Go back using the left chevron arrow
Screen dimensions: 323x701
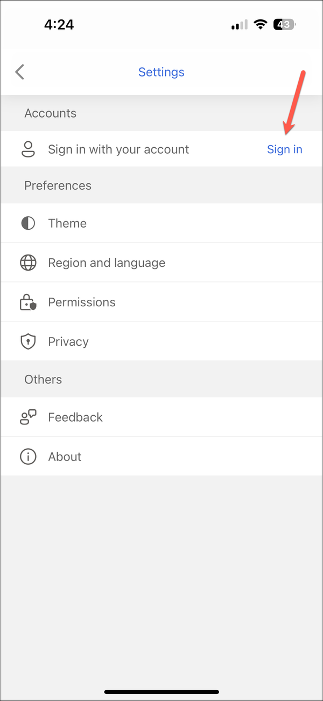click(x=19, y=72)
